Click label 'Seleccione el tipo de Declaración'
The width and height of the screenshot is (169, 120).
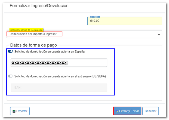(26, 30)
